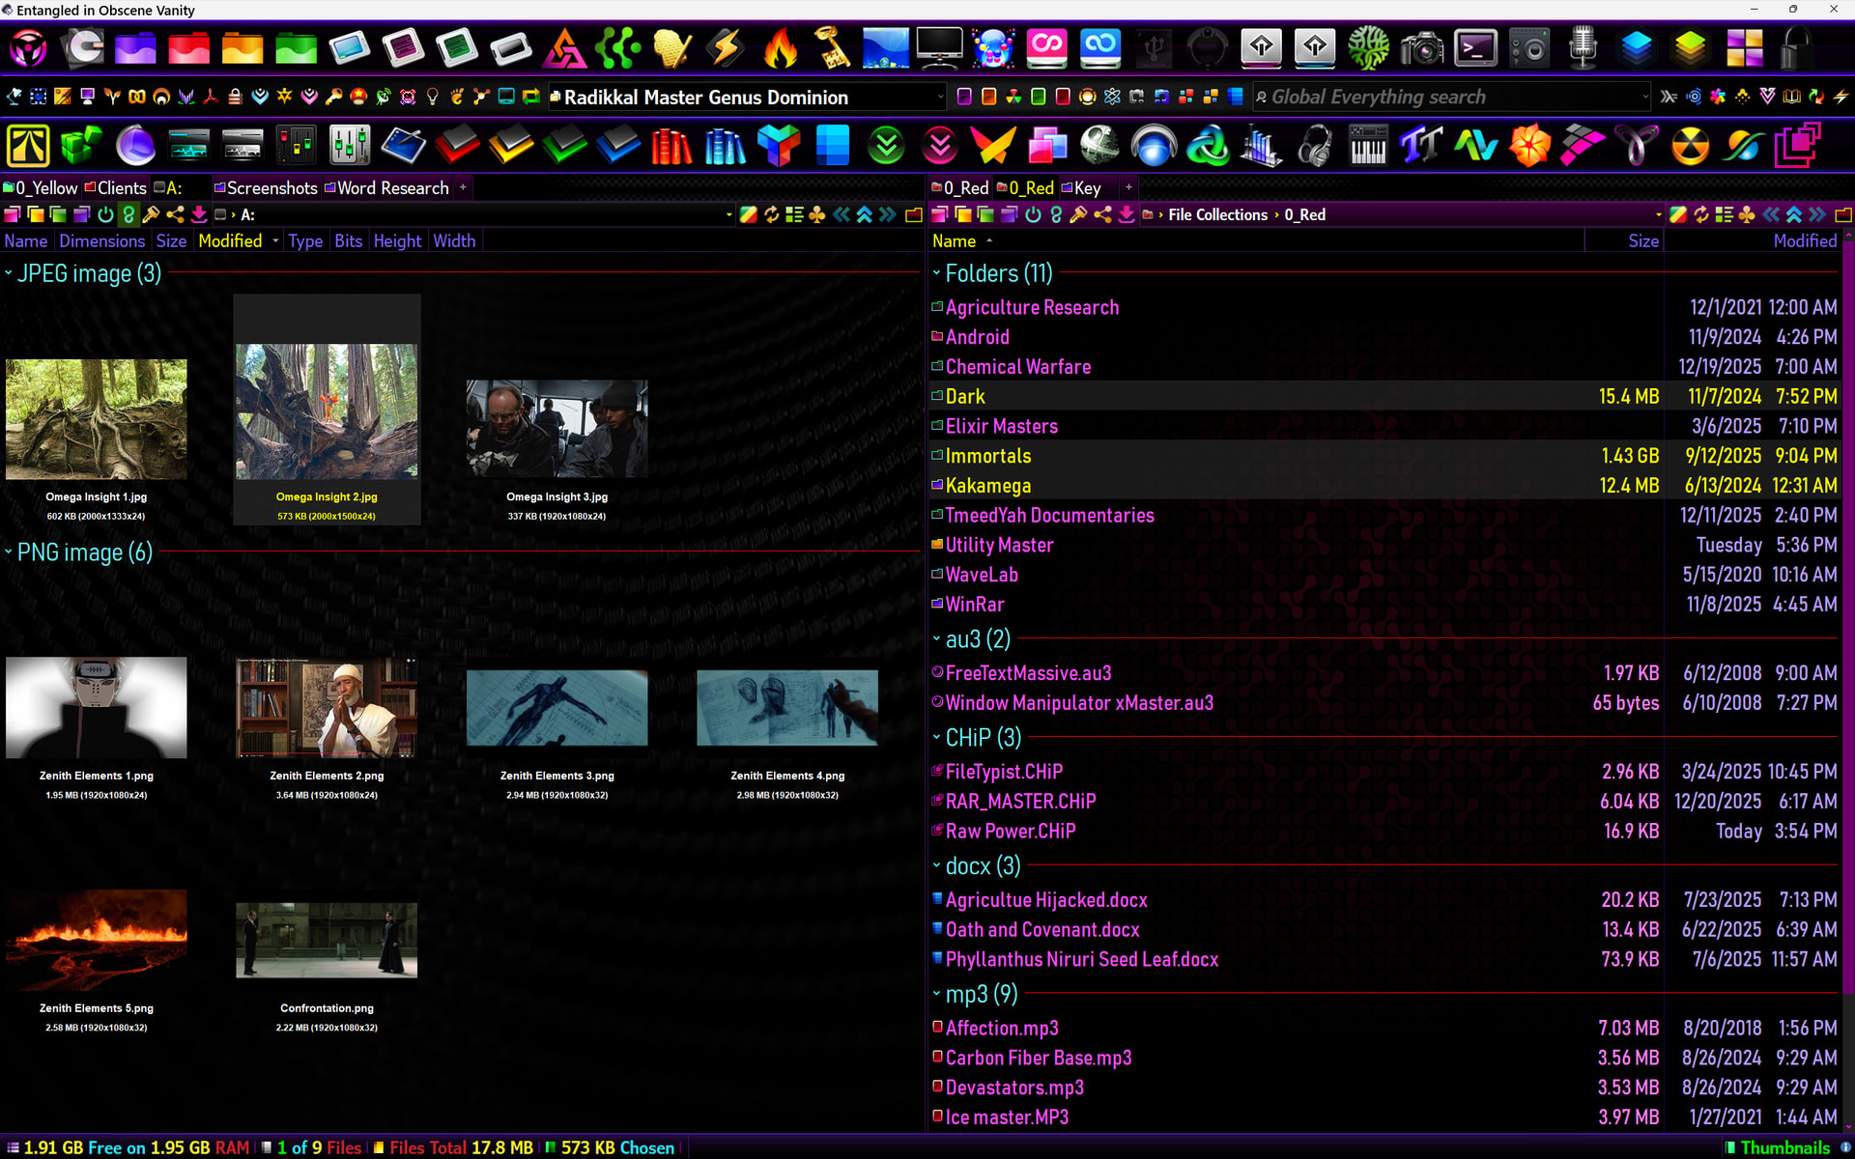Screen dimensions: 1855x1159
Task: Collapse the JPEG image group
Action: [9, 274]
